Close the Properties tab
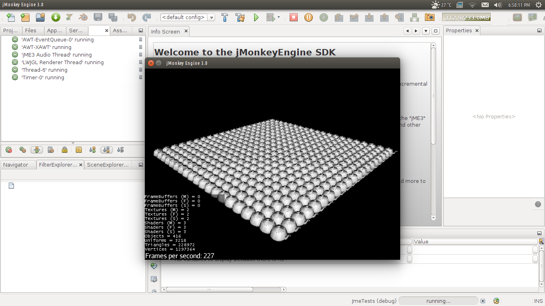This screenshot has width=545, height=306. point(476,31)
